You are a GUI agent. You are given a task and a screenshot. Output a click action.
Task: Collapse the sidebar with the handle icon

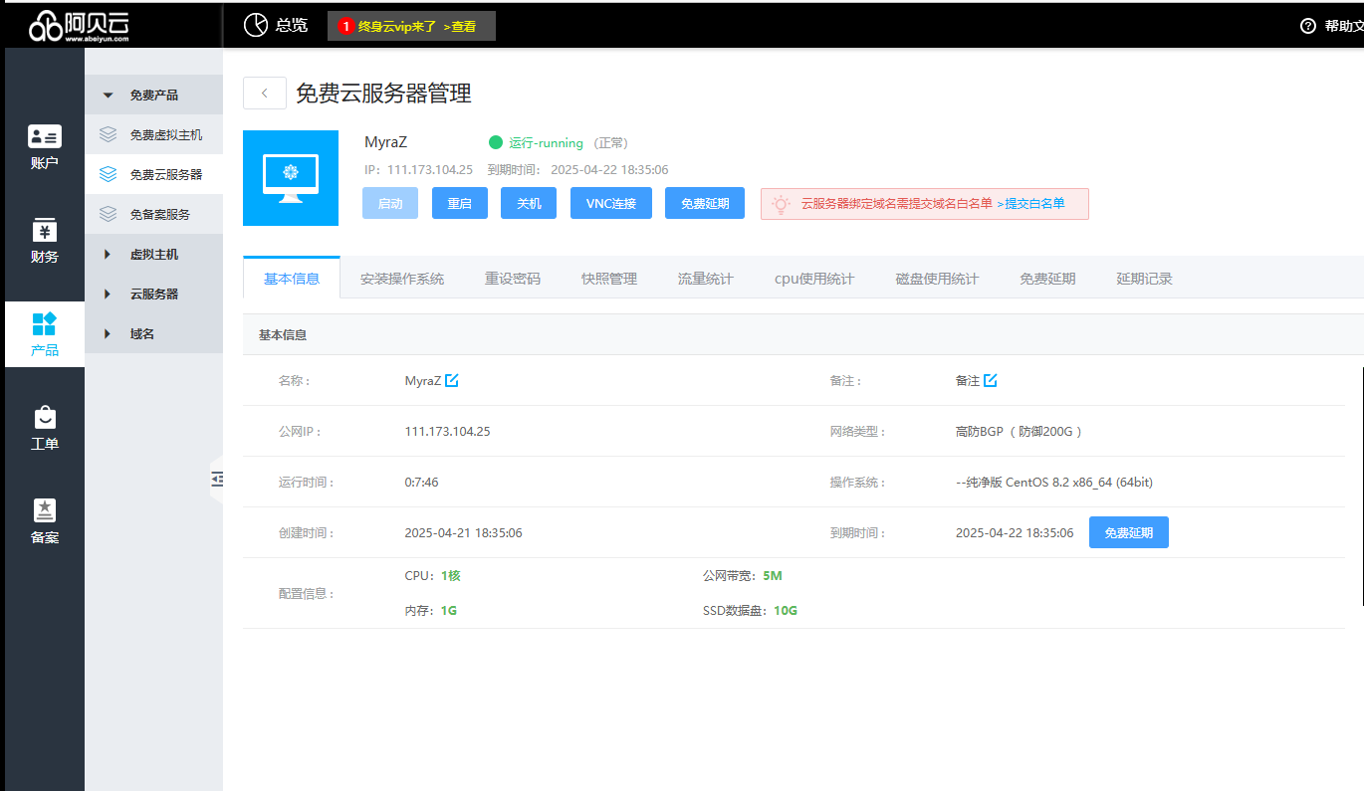[x=217, y=480]
